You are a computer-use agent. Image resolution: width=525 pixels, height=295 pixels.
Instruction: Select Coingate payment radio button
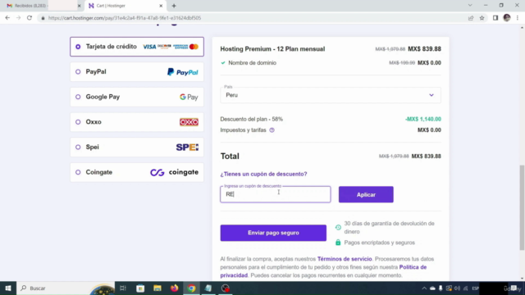coord(78,172)
